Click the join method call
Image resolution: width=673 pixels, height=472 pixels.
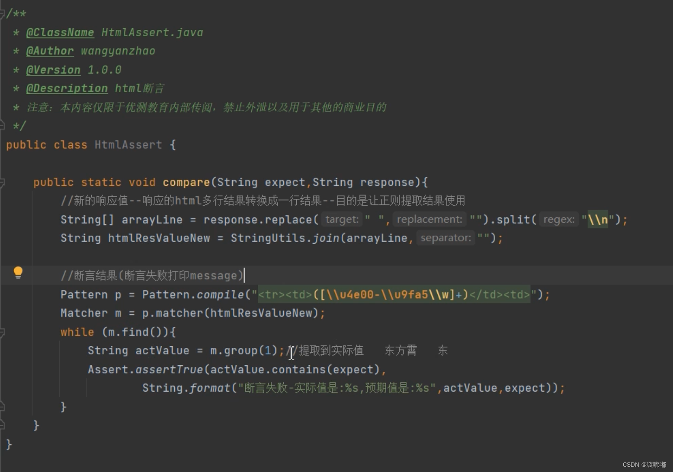pos(326,238)
